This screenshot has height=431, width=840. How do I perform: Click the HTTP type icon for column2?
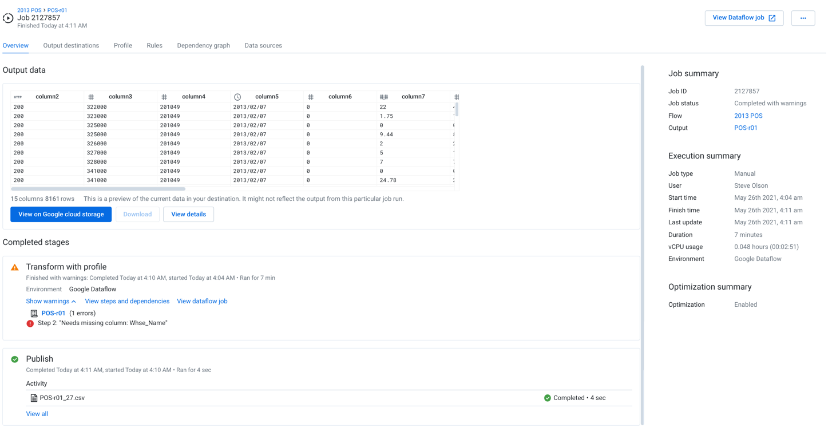[x=18, y=97]
